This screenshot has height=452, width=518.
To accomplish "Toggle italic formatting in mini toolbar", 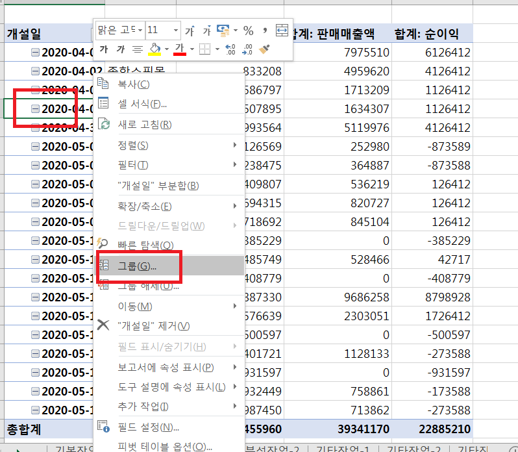I will (x=120, y=49).
